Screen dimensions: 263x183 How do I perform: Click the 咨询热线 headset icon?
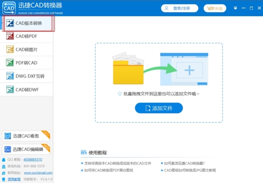click(3, 166)
